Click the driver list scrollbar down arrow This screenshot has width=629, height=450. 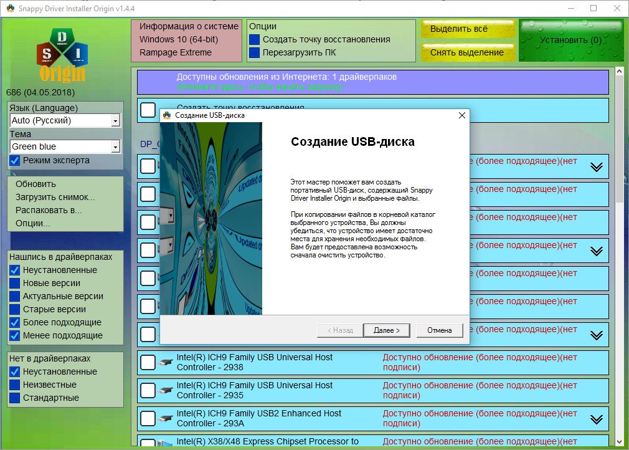619,441
